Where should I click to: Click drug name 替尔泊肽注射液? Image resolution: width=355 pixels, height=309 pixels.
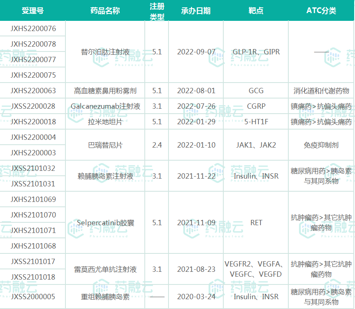pos(105,52)
